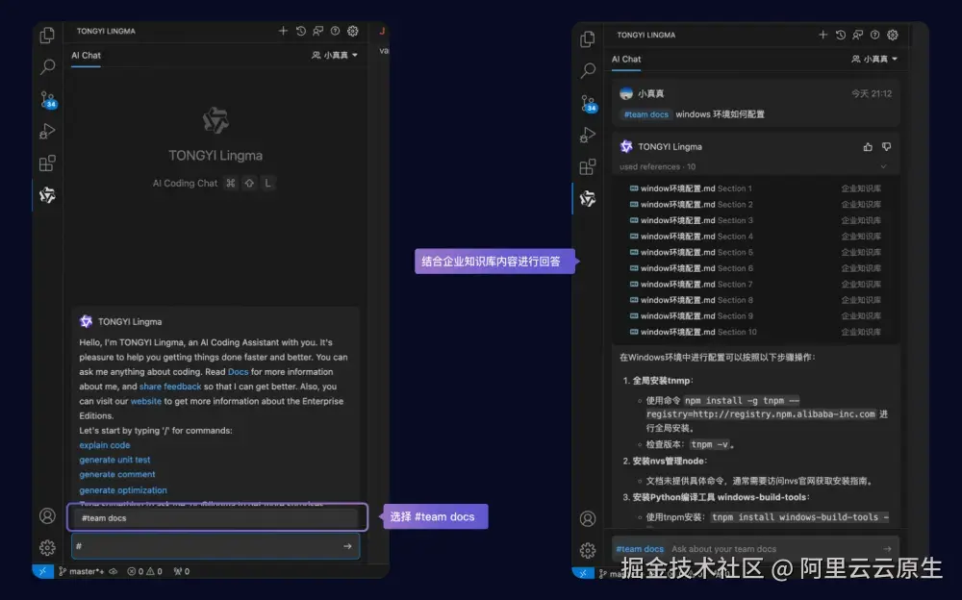Open Source Control icon in right window
This screenshot has height=600, width=962.
point(589,103)
